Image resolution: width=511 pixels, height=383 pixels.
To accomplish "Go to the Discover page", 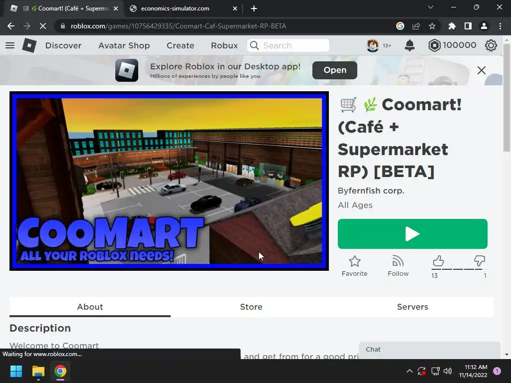I will tap(63, 45).
